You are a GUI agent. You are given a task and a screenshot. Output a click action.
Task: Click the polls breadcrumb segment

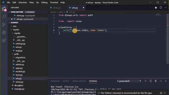[61, 12]
